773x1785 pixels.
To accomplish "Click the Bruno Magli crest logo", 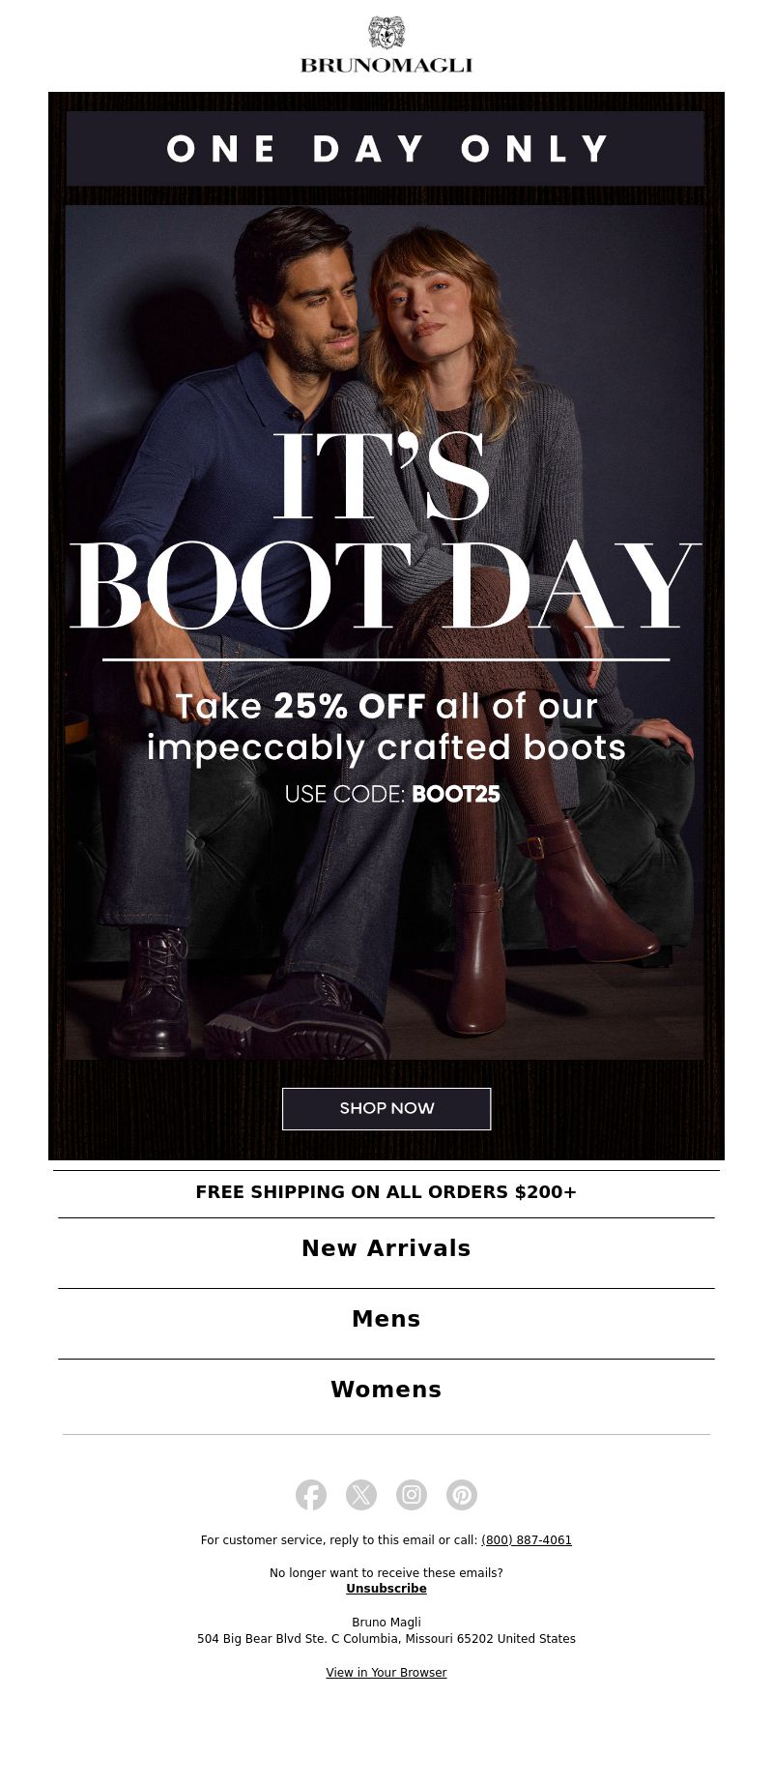I will pyautogui.click(x=386, y=33).
